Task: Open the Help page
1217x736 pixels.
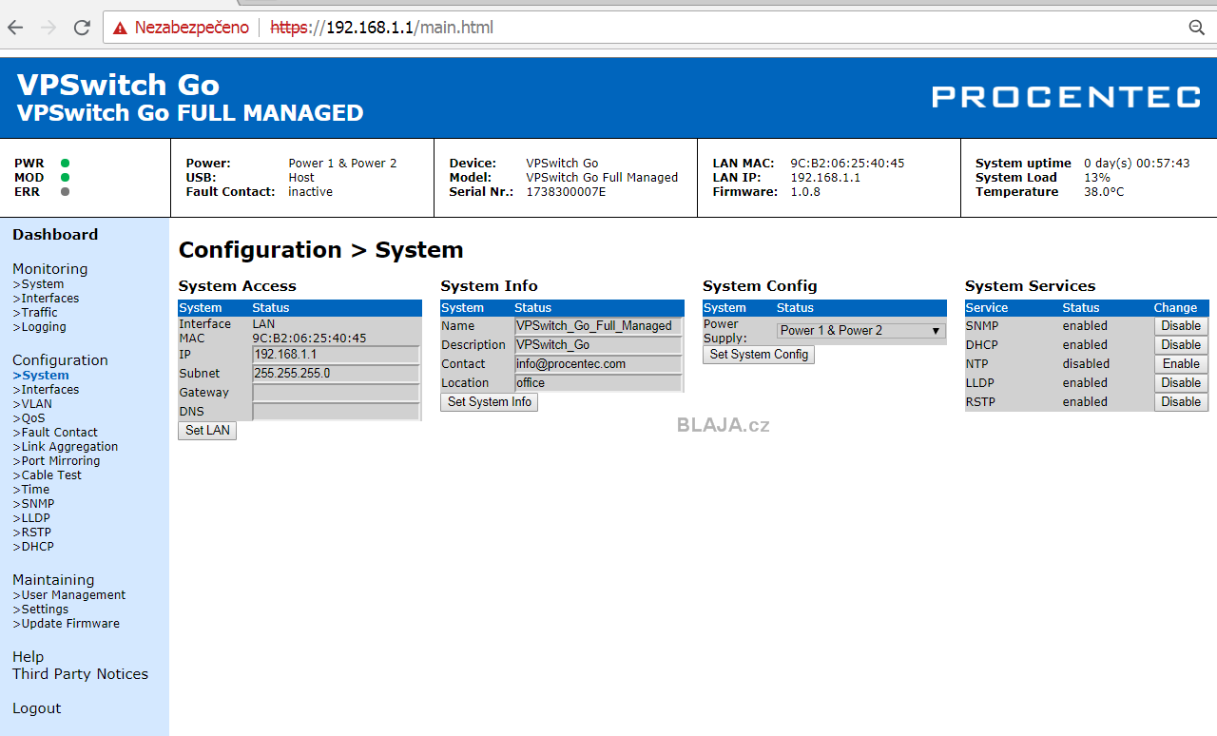Action: click(x=28, y=657)
